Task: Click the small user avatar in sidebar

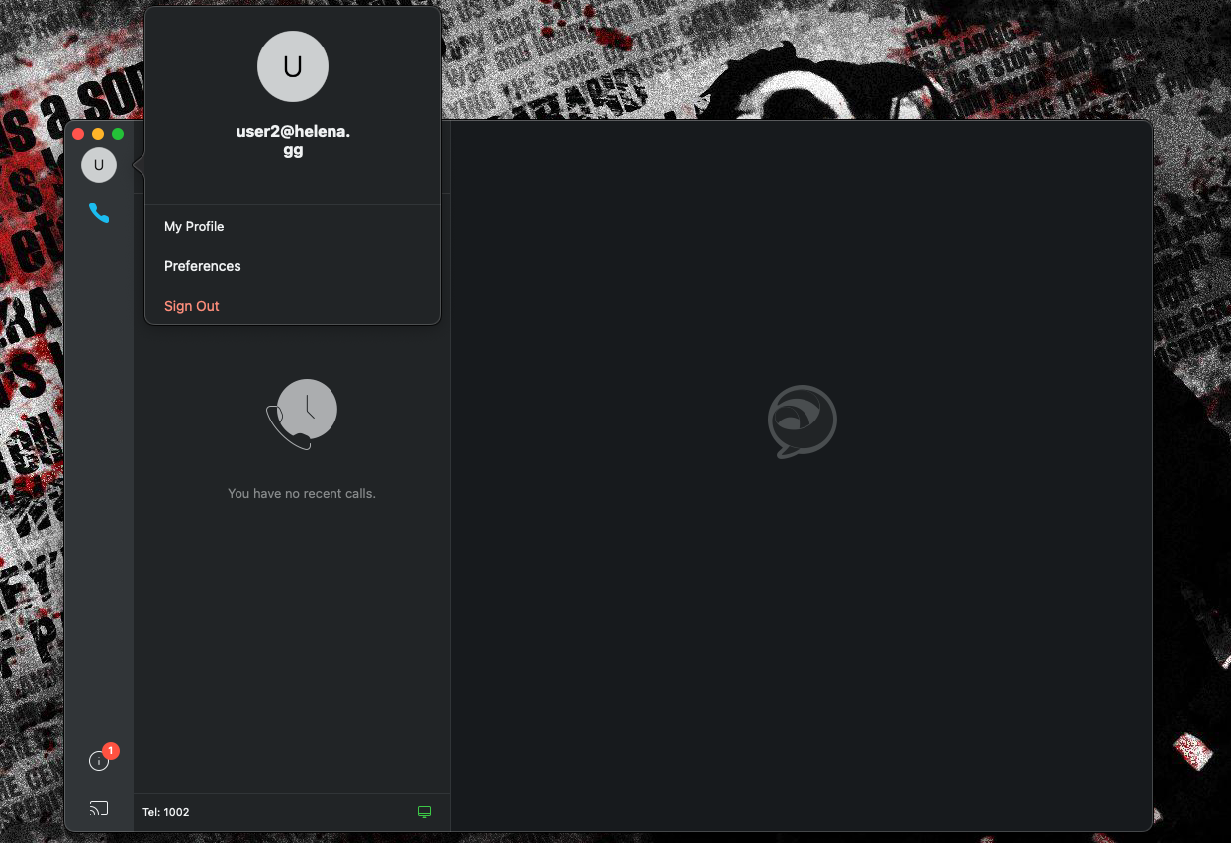Action: [99, 165]
